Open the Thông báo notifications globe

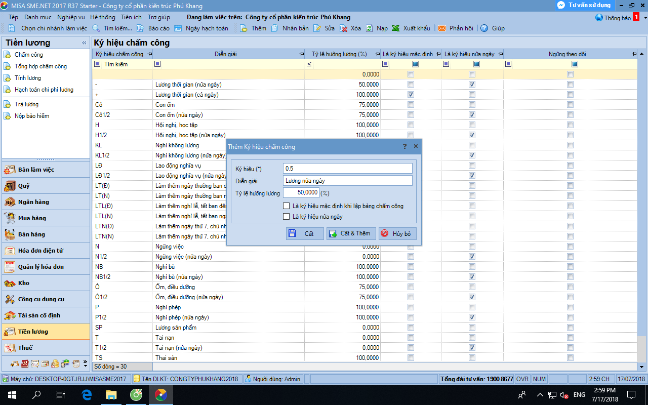[x=599, y=18]
